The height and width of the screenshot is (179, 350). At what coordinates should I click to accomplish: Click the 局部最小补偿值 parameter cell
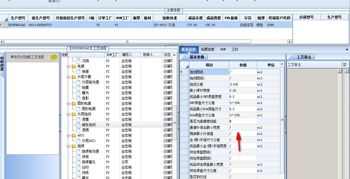[243, 134]
